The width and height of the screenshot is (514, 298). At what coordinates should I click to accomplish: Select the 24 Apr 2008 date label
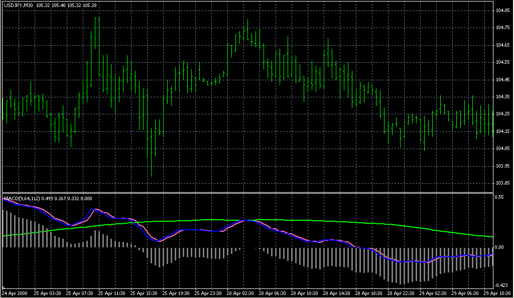click(14, 293)
